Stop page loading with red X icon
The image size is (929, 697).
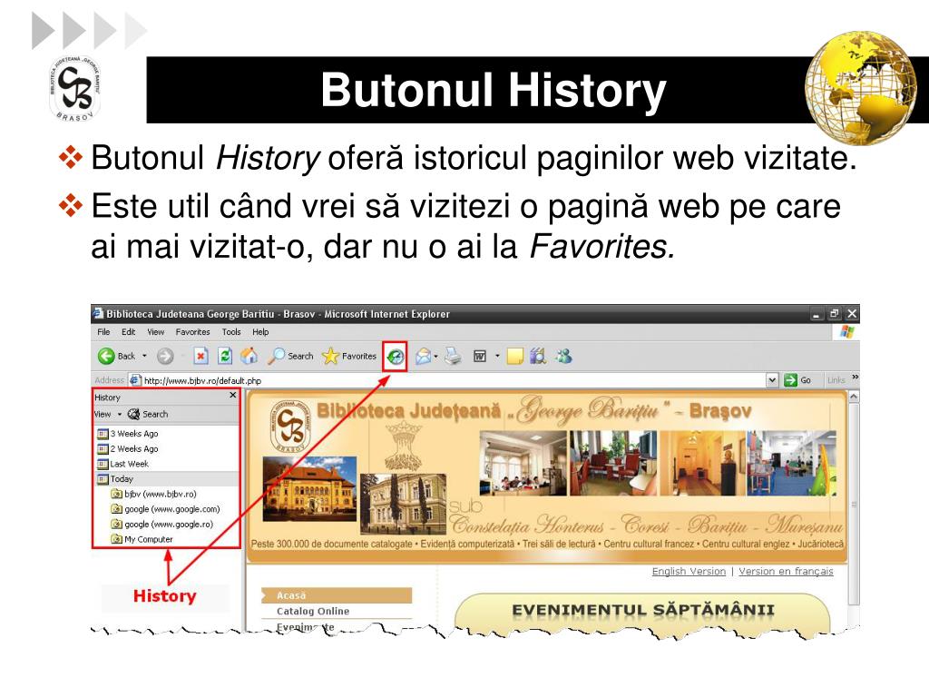(x=200, y=356)
